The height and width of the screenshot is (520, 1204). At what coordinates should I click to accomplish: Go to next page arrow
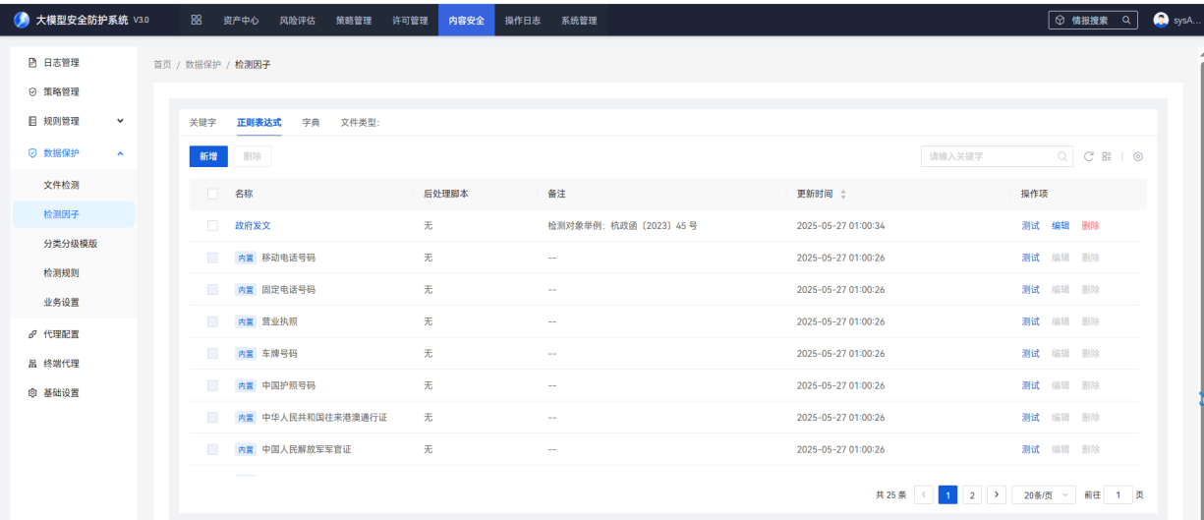(x=996, y=495)
